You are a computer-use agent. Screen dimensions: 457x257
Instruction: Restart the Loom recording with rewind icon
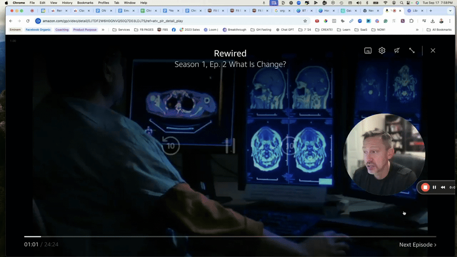click(x=443, y=187)
